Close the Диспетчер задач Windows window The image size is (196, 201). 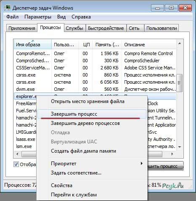[185, 8]
